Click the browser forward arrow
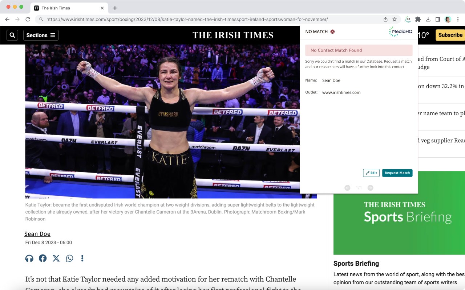Image resolution: width=465 pixels, height=290 pixels. (x=17, y=19)
